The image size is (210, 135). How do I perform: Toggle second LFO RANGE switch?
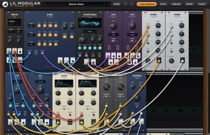[x=132, y=41]
